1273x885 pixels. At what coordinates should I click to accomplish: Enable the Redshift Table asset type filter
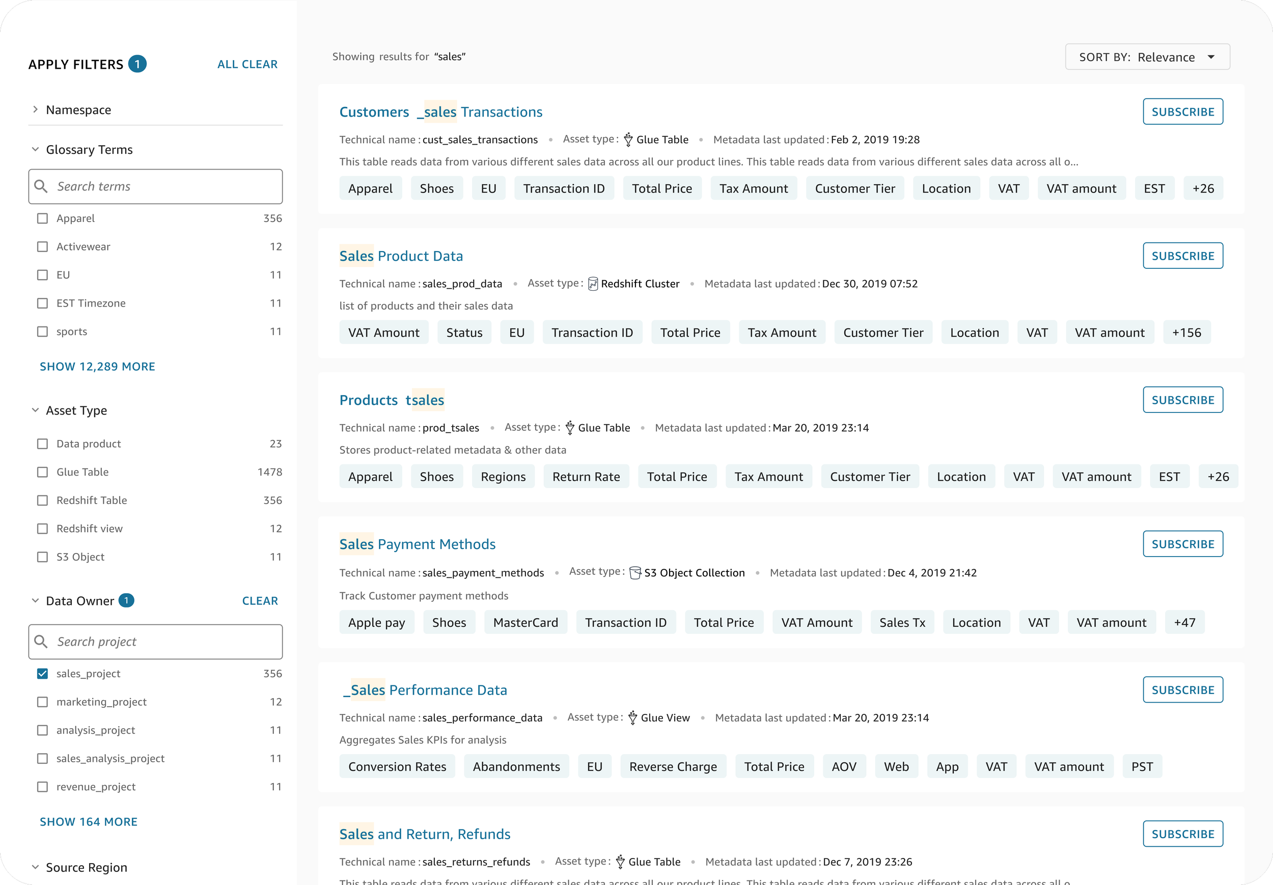tap(42, 500)
